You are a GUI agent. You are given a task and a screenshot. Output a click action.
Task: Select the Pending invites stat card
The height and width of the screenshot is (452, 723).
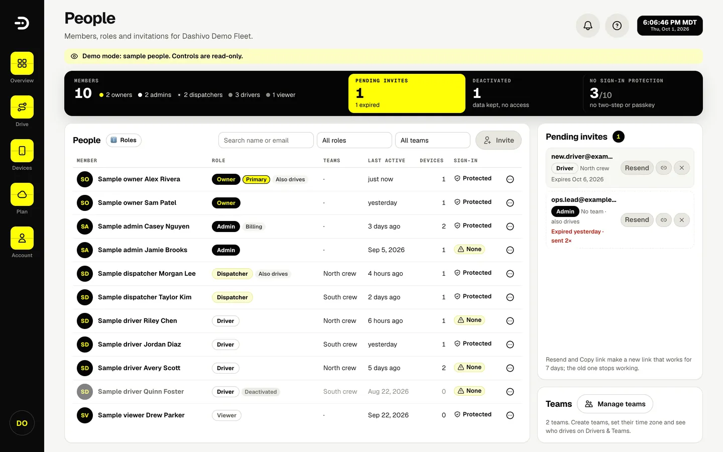pyautogui.click(x=407, y=93)
